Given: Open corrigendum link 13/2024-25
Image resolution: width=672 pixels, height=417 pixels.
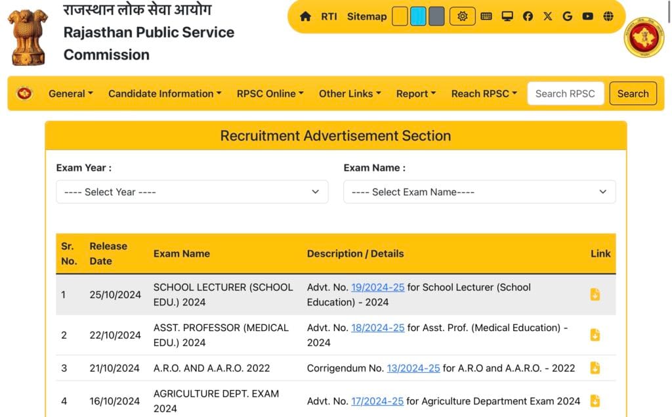Looking at the screenshot, I should point(413,368).
